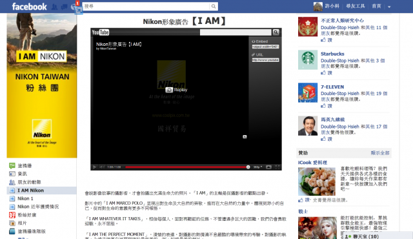Open the account dropdown arrow
The image size is (413, 239).
[x=389, y=7]
